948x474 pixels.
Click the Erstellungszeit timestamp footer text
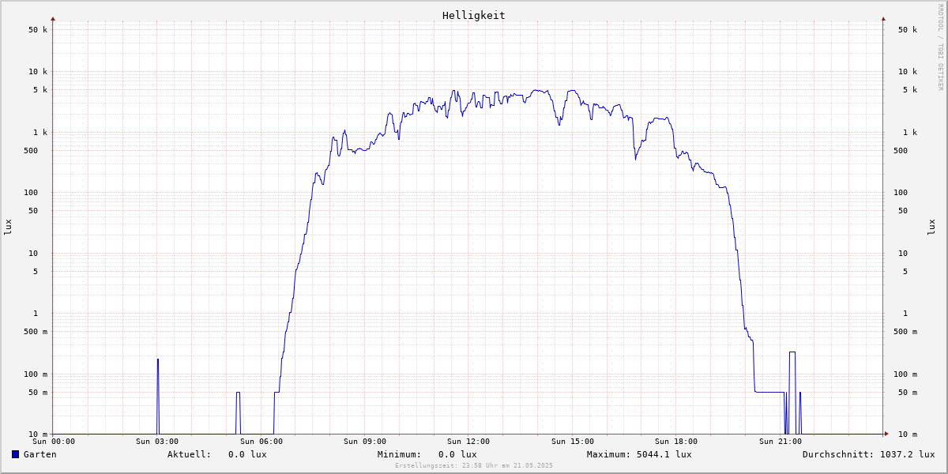point(474,465)
